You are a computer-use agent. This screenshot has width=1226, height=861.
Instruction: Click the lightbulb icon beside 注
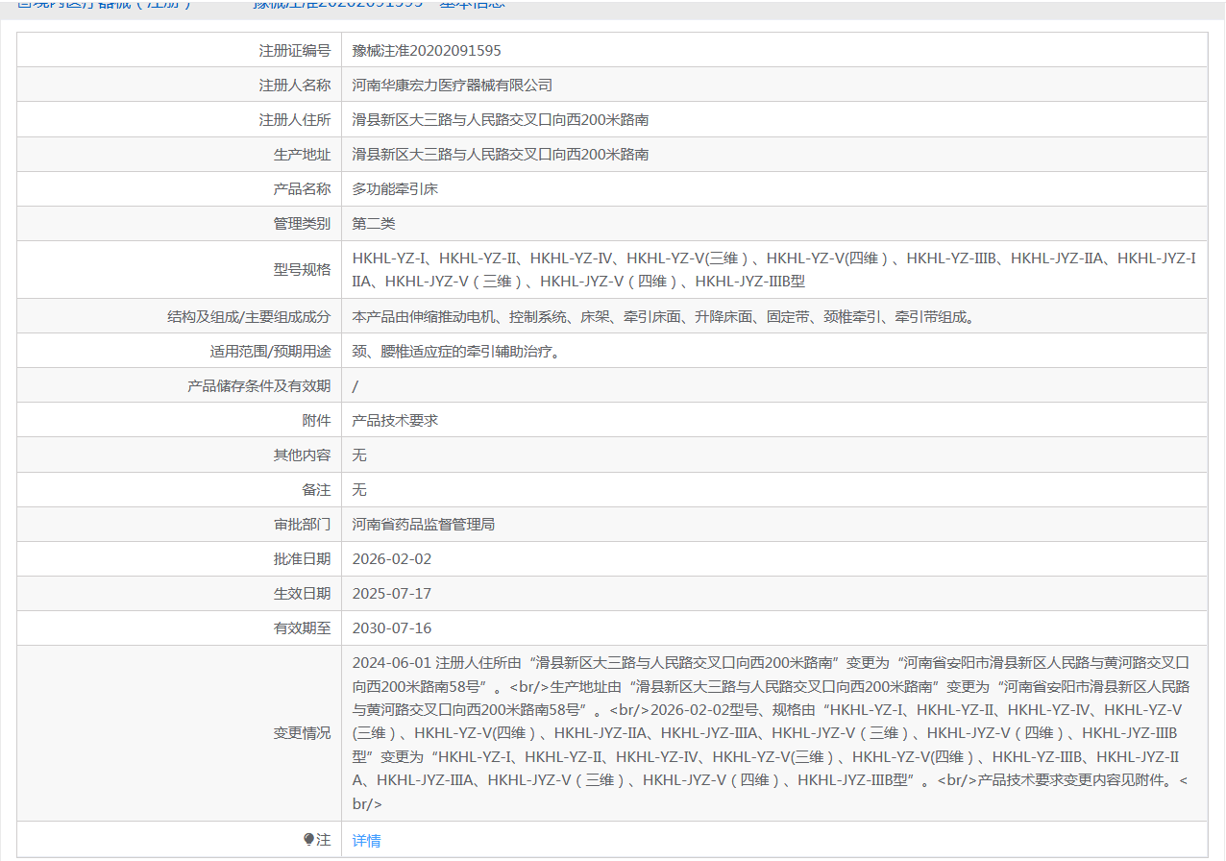[x=308, y=840]
